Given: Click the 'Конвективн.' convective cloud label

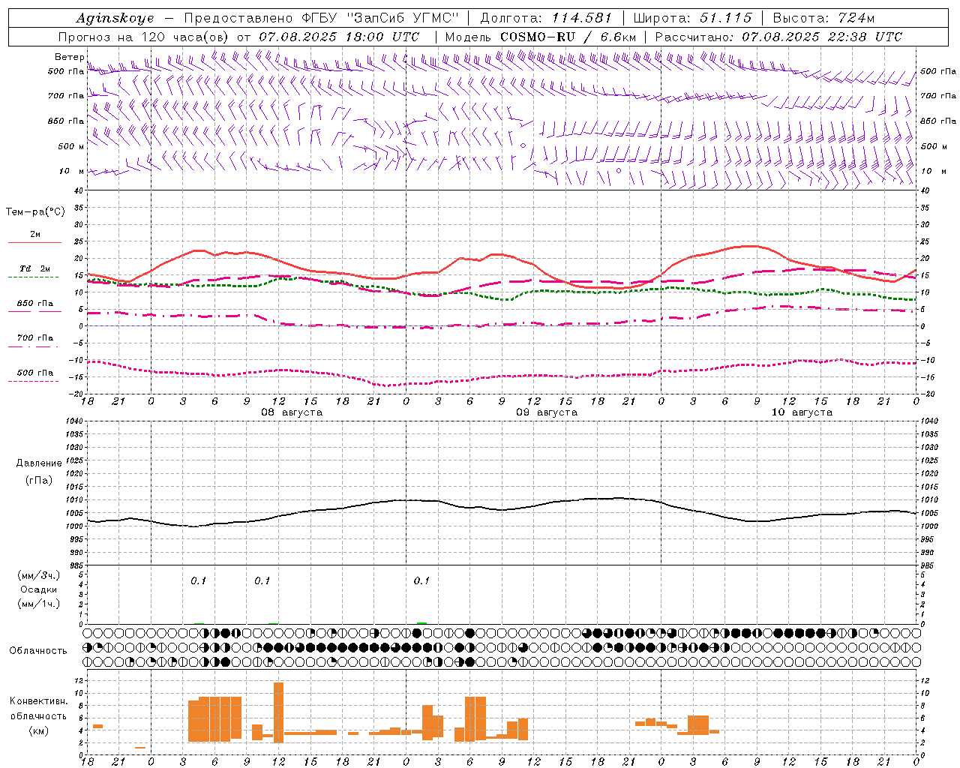Looking at the screenshot, I should click(39, 701).
